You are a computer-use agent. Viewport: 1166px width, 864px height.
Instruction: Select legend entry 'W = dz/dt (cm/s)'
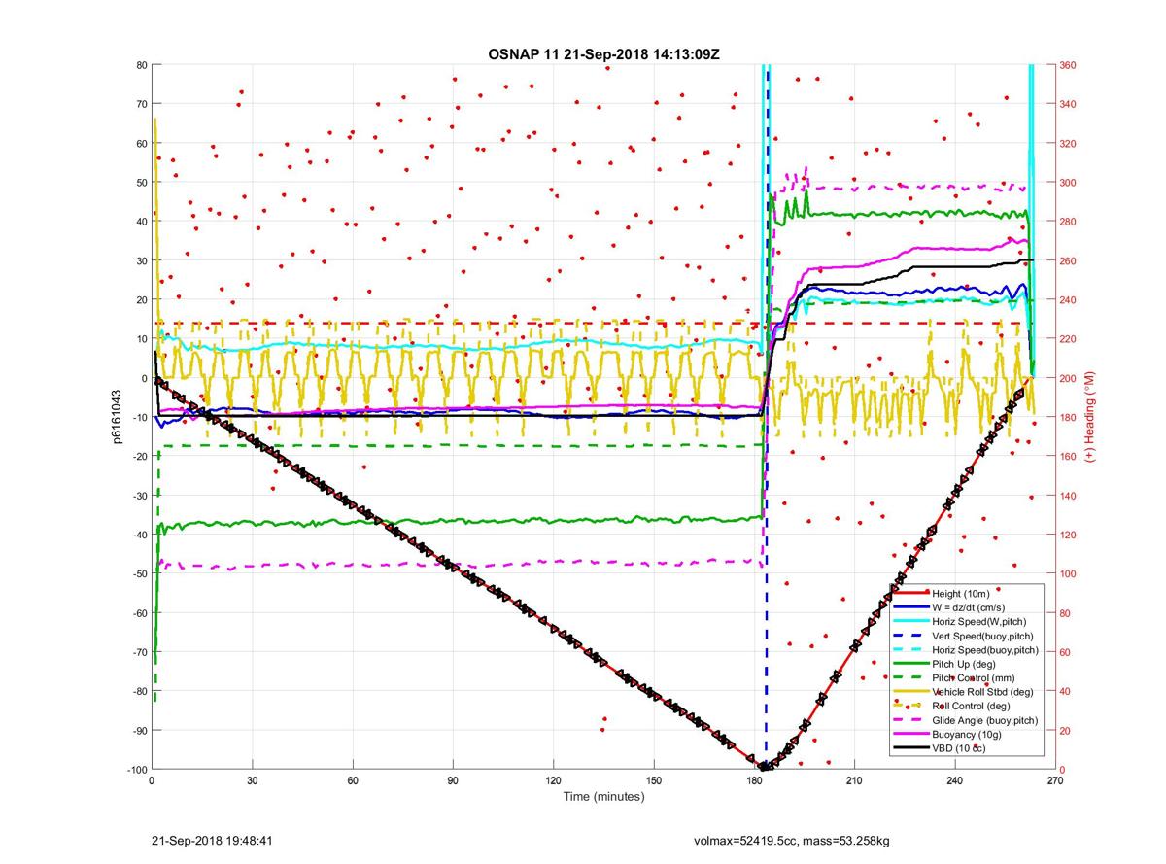click(x=969, y=607)
